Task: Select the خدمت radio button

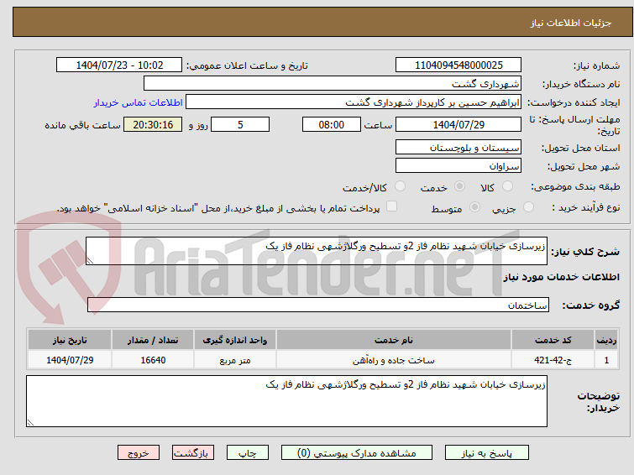Action: pos(459,186)
